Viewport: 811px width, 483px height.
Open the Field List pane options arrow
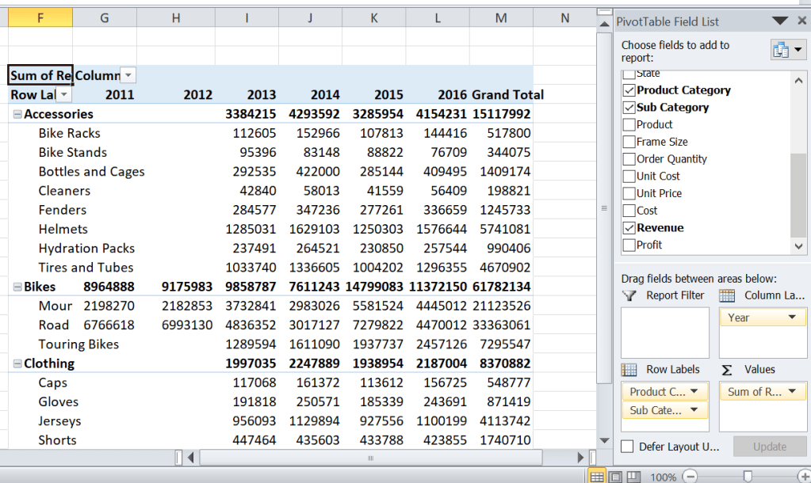click(780, 21)
